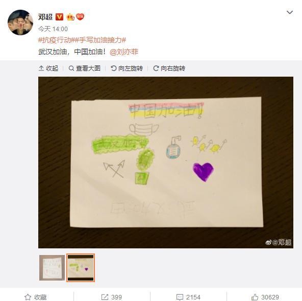Open the #抗疫行动# hashtag
The width and height of the screenshot is (302, 301).
pyautogui.click(x=55, y=40)
